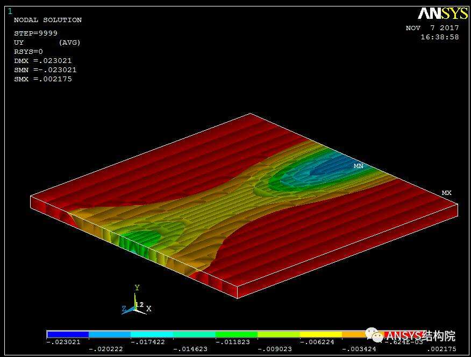
Task: Click legend value -.006224
Action: point(317,342)
